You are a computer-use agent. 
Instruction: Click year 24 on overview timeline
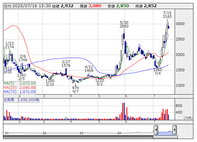[119, 133]
